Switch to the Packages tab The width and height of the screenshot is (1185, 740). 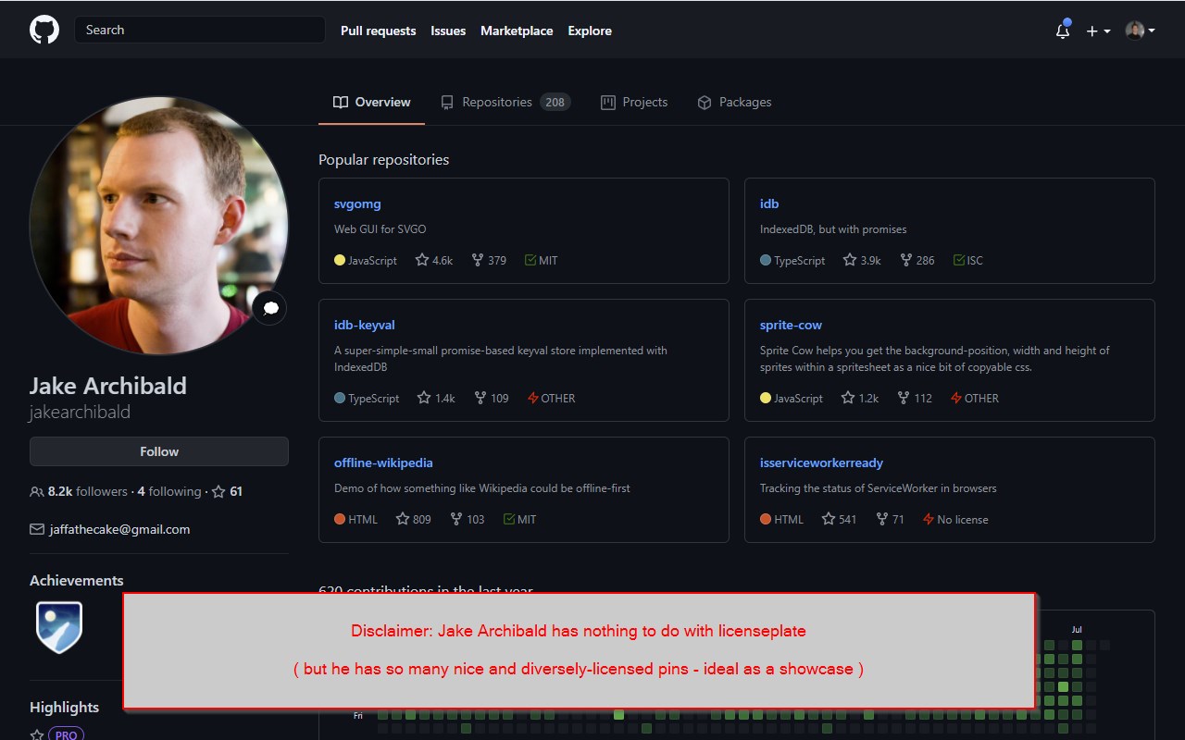(734, 102)
